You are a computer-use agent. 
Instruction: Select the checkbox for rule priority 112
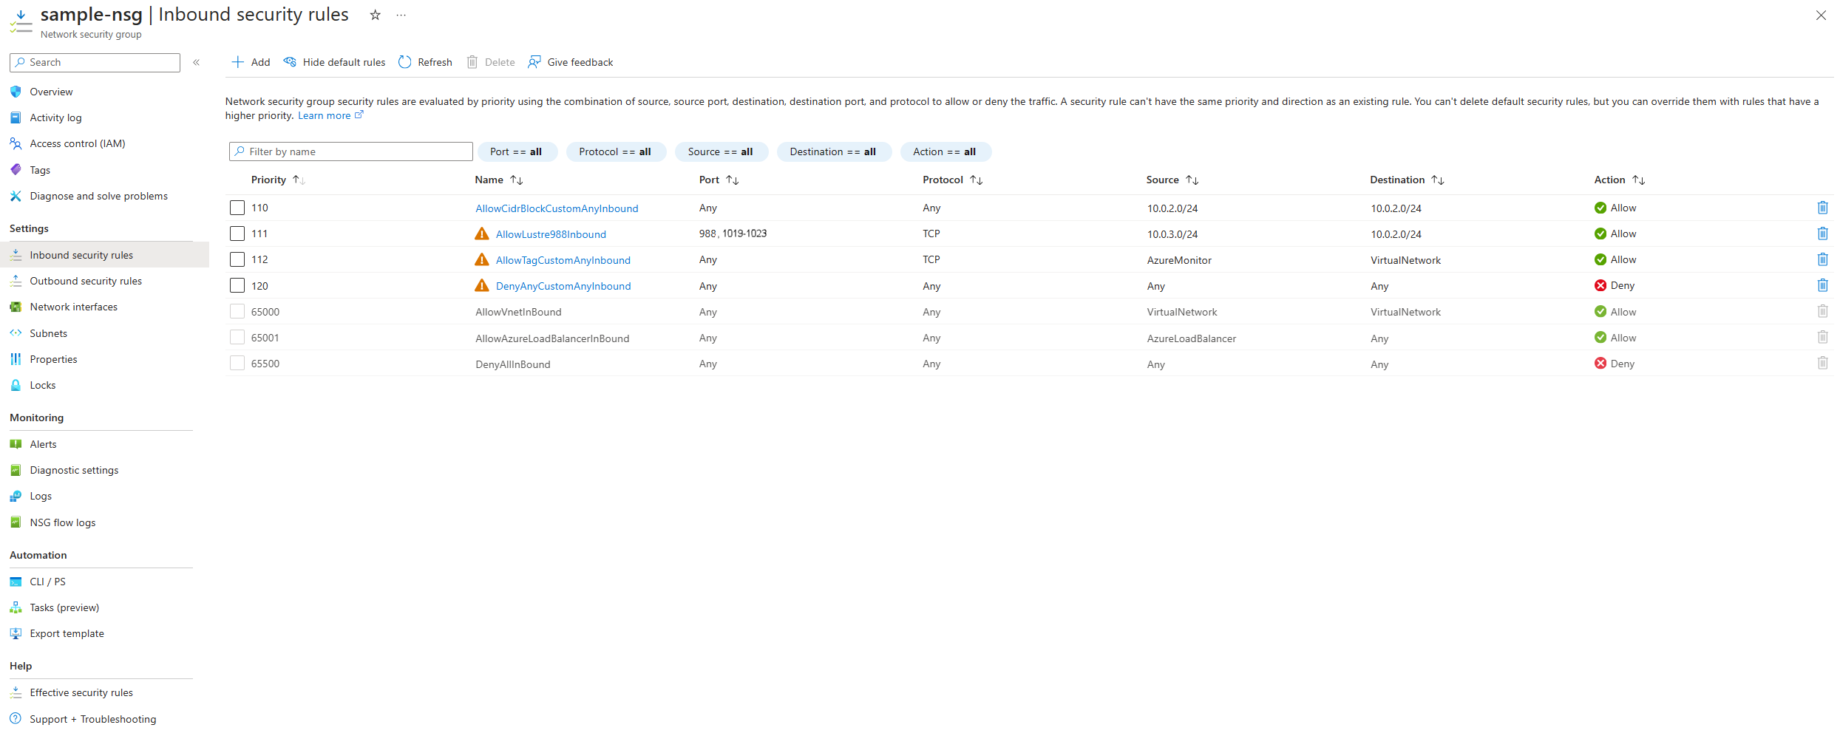point(237,259)
